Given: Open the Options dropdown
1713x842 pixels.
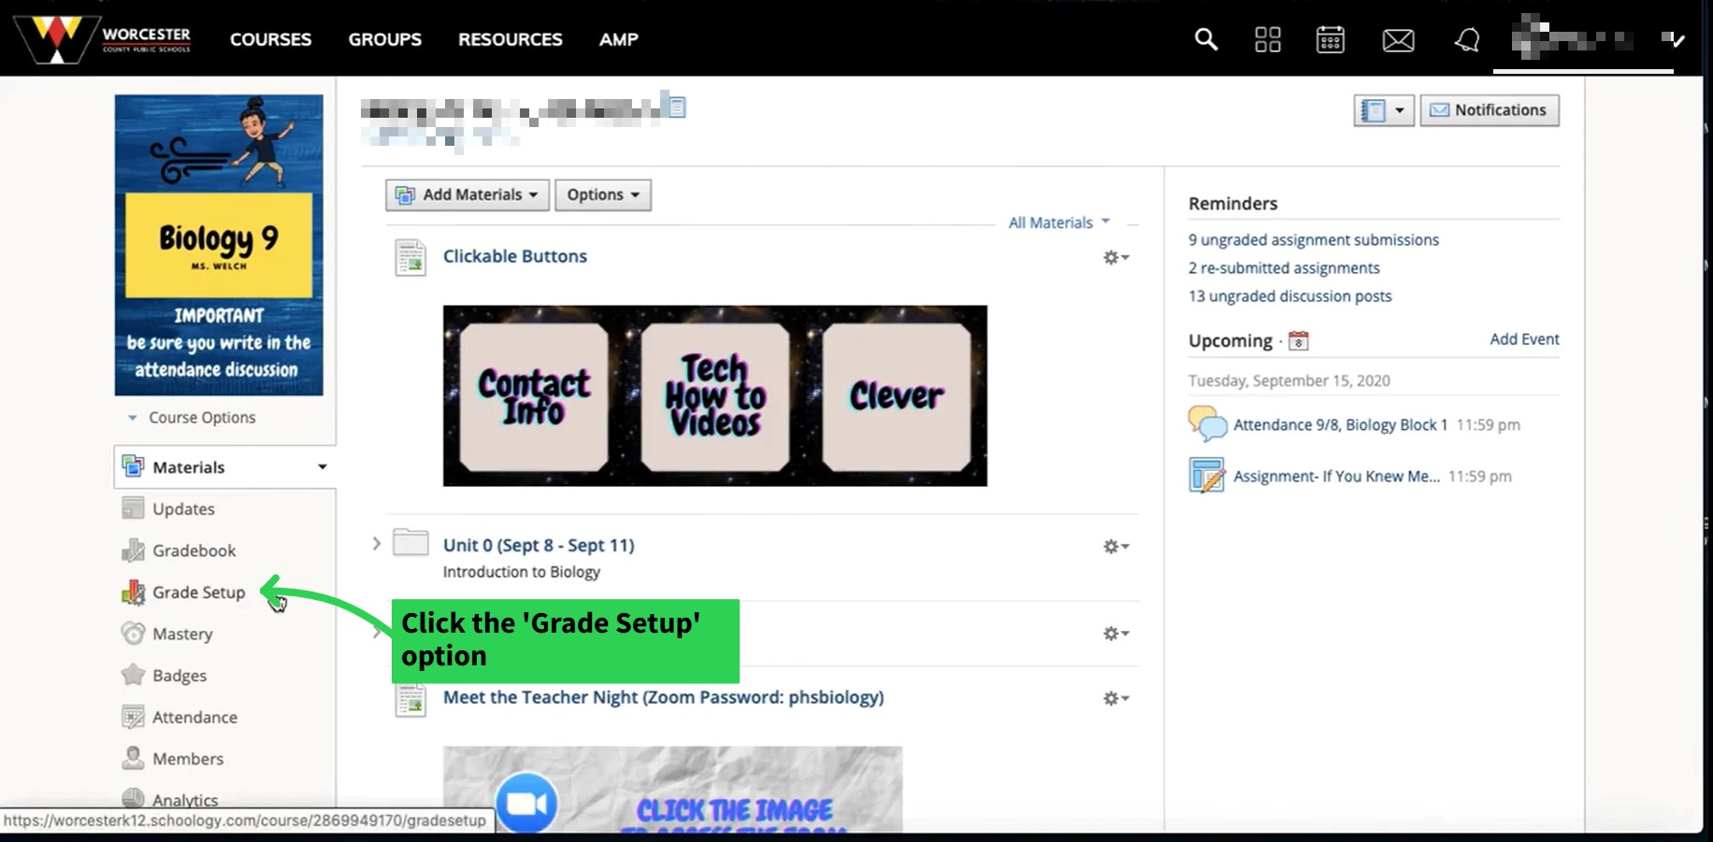Looking at the screenshot, I should [x=603, y=194].
